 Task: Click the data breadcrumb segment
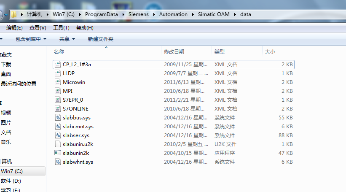(x=246, y=14)
